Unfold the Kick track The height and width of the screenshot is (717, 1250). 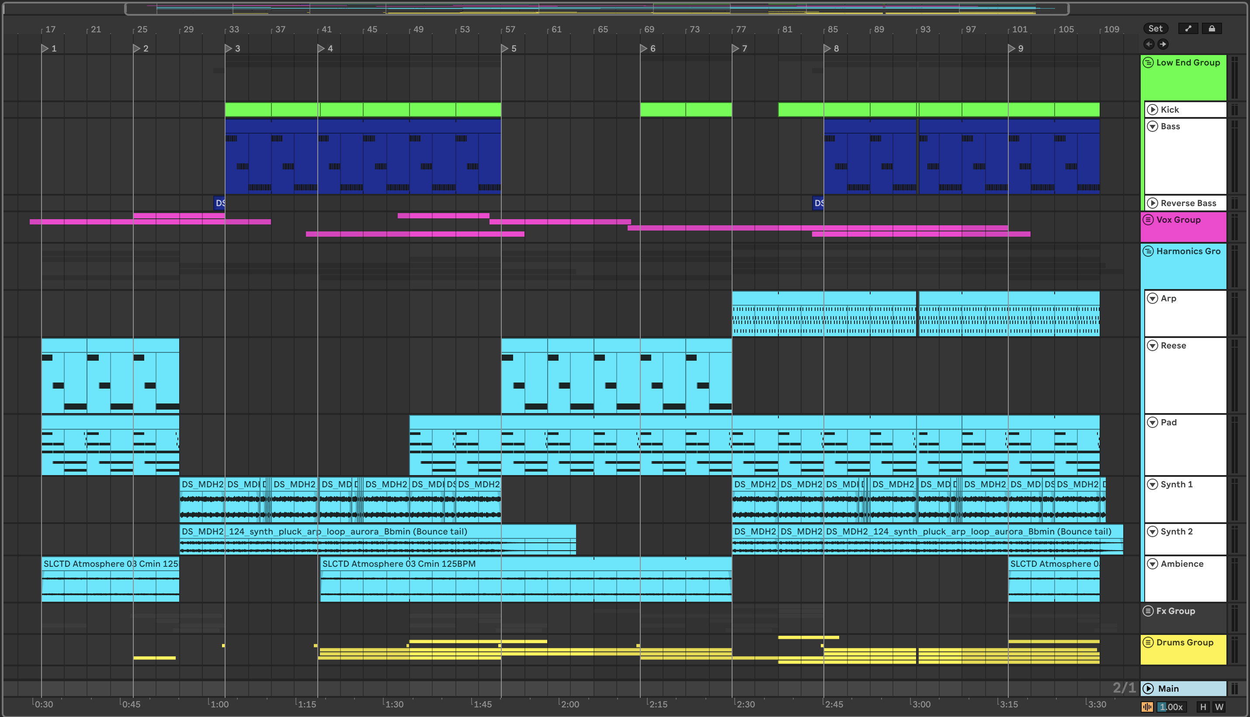[x=1153, y=109]
